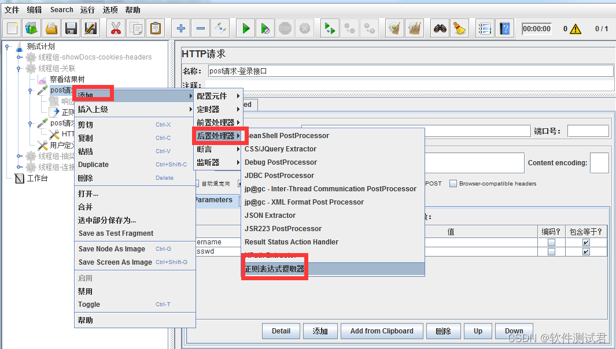The width and height of the screenshot is (616, 349).
Task: Click the Toggle enable/disable icon
Action: pos(220,28)
